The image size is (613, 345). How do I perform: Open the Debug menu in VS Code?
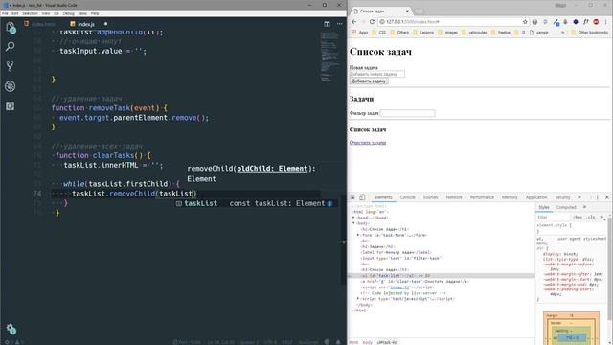pos(68,13)
